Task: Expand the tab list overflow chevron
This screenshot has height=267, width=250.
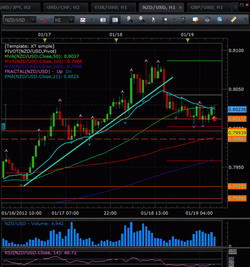Action: point(235,7)
